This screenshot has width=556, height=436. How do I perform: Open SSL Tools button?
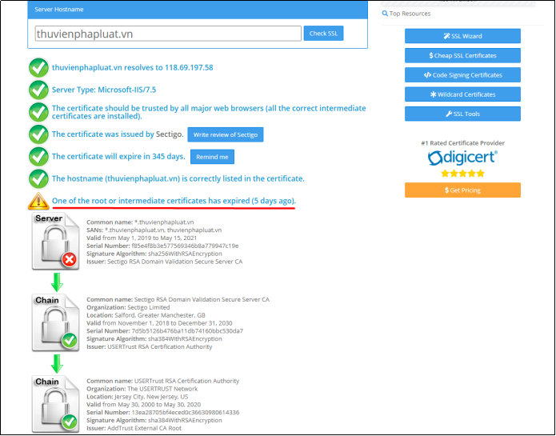[462, 114]
